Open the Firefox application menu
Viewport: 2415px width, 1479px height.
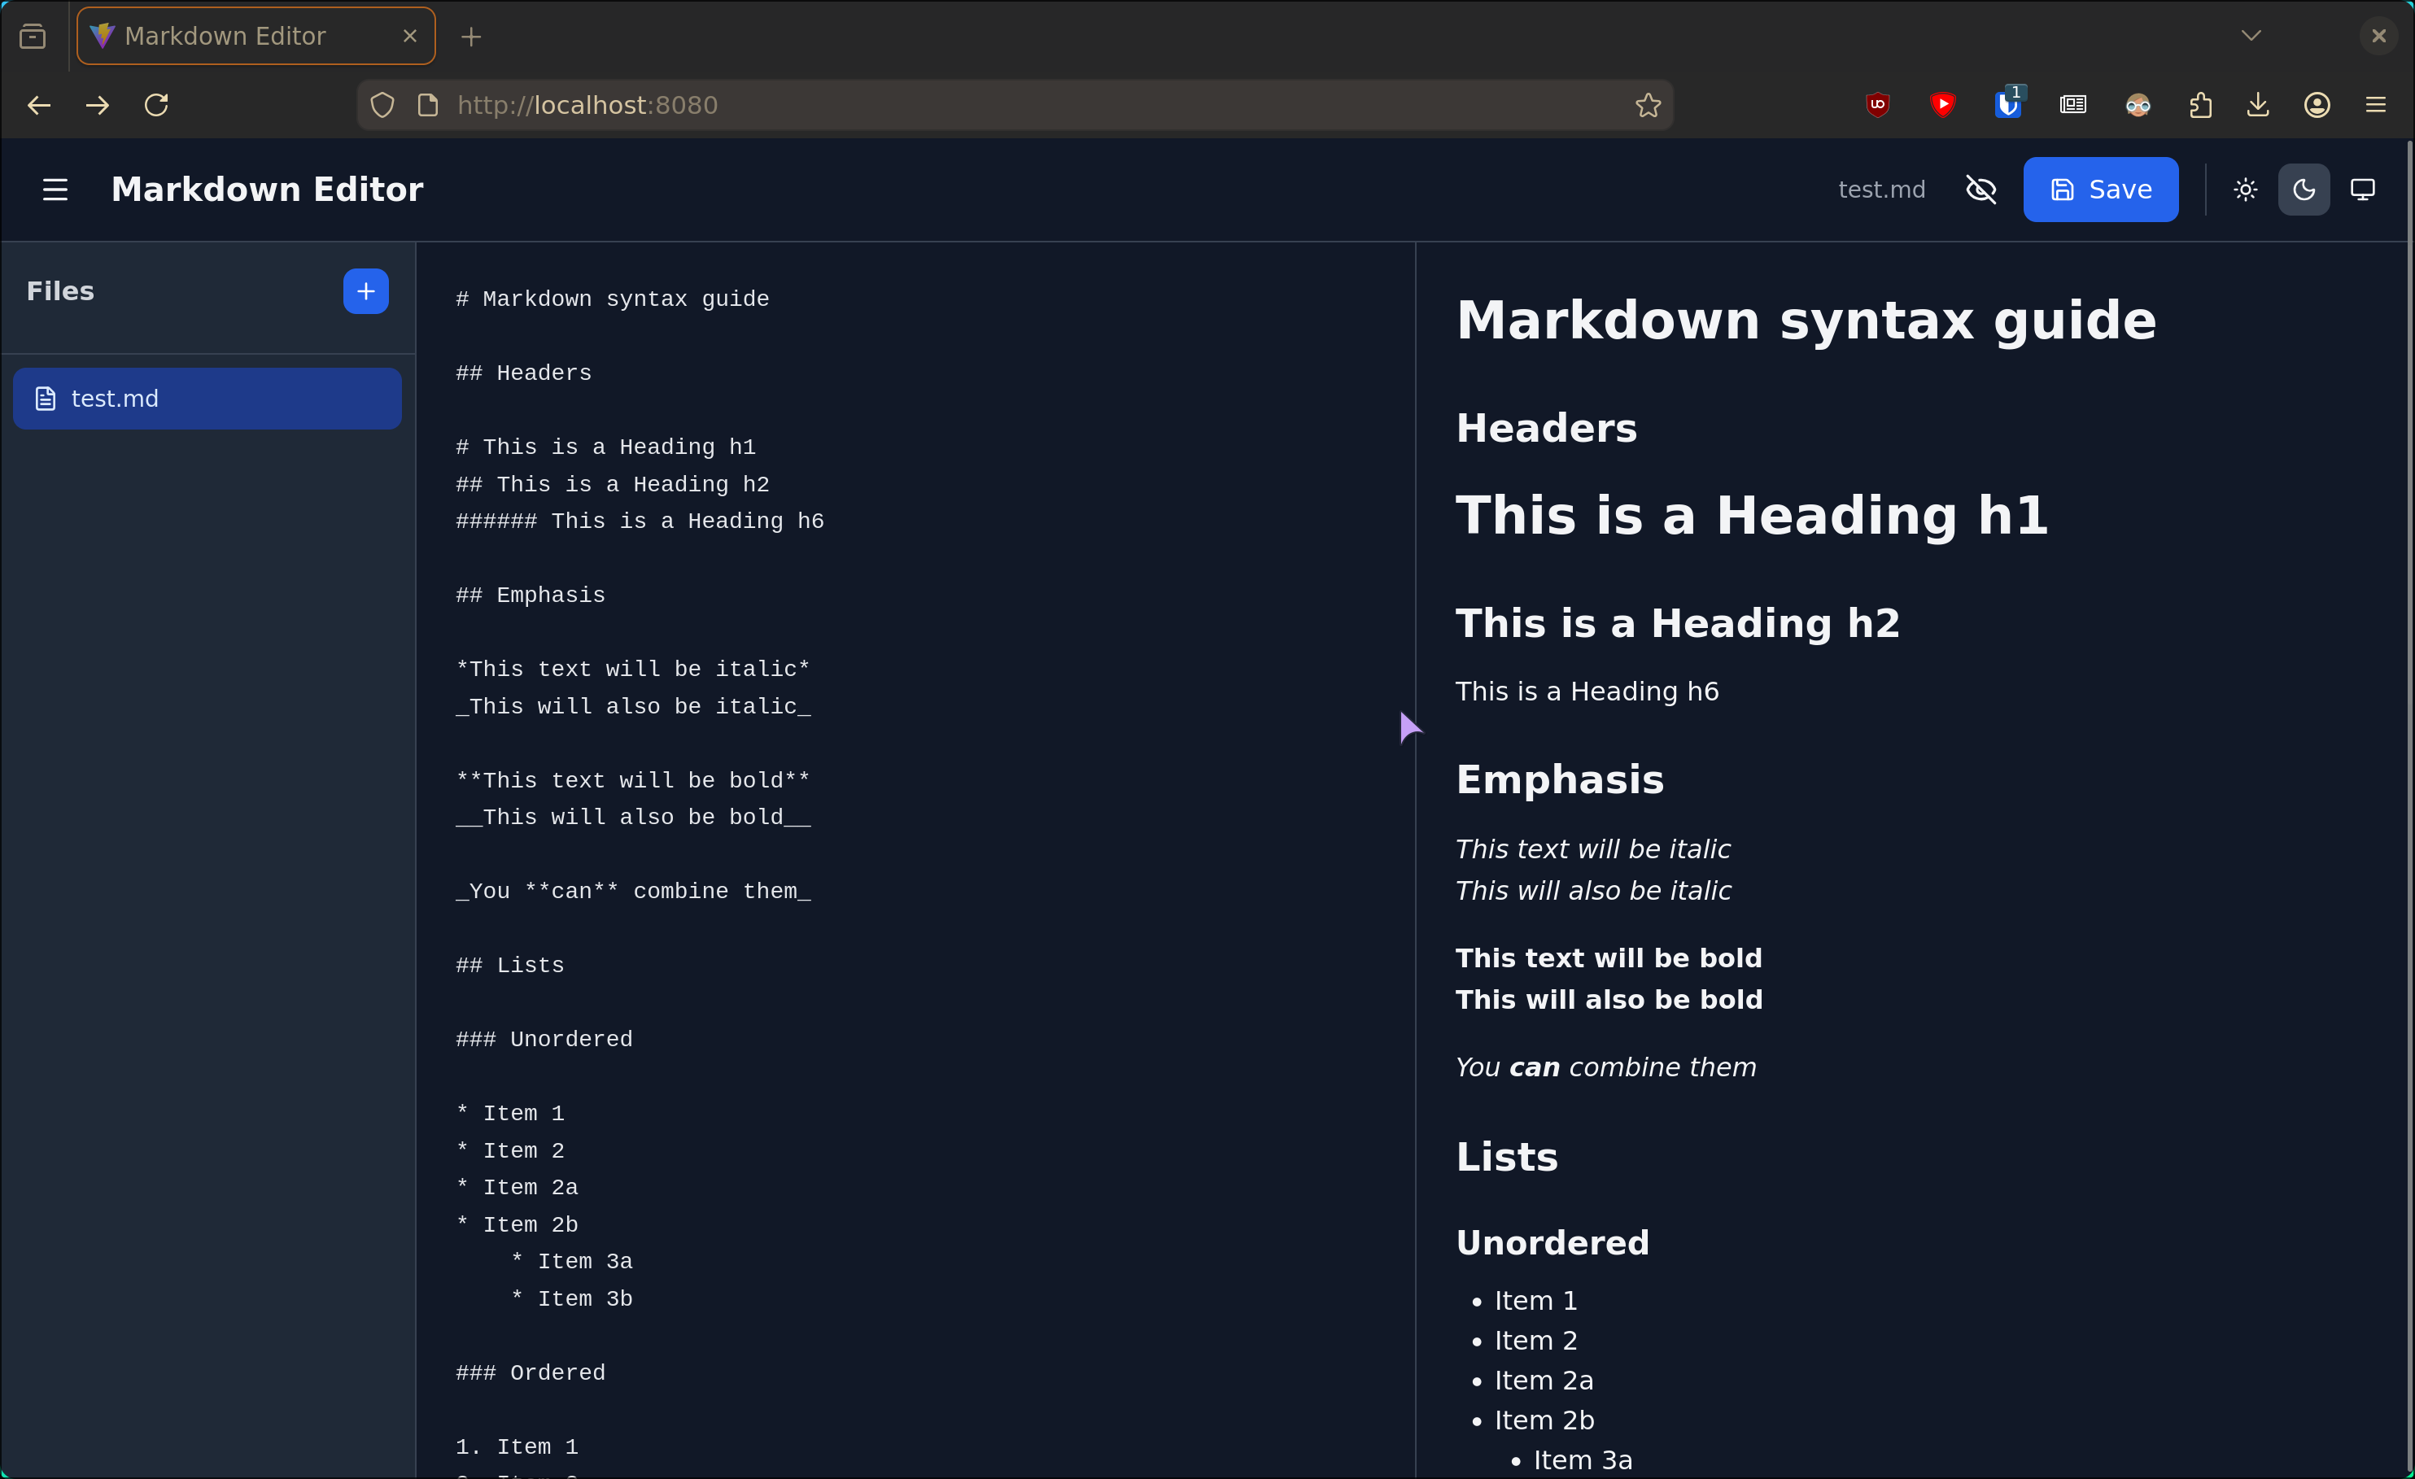click(x=2375, y=105)
